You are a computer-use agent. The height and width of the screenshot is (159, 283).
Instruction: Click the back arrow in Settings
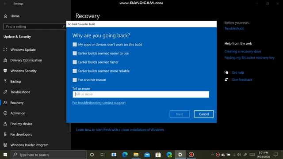pyautogui.click(x=5, y=4)
